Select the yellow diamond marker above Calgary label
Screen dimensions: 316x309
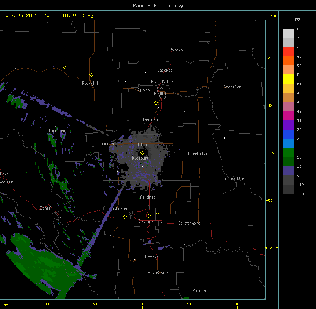148,216
